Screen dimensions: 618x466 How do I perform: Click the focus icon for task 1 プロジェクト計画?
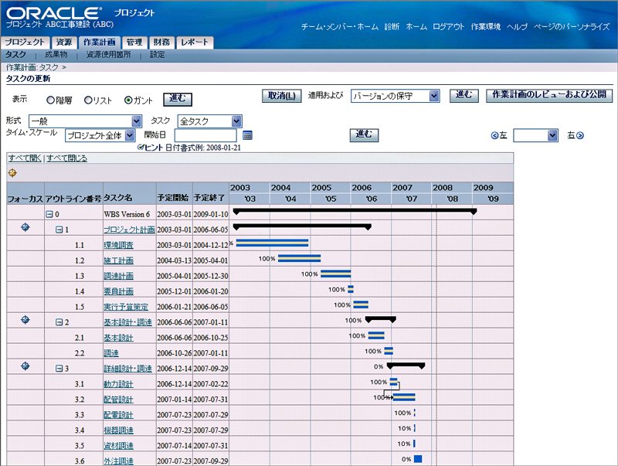click(x=25, y=227)
